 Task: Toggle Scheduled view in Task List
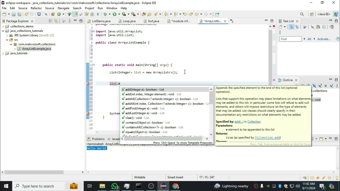(x=297, y=27)
